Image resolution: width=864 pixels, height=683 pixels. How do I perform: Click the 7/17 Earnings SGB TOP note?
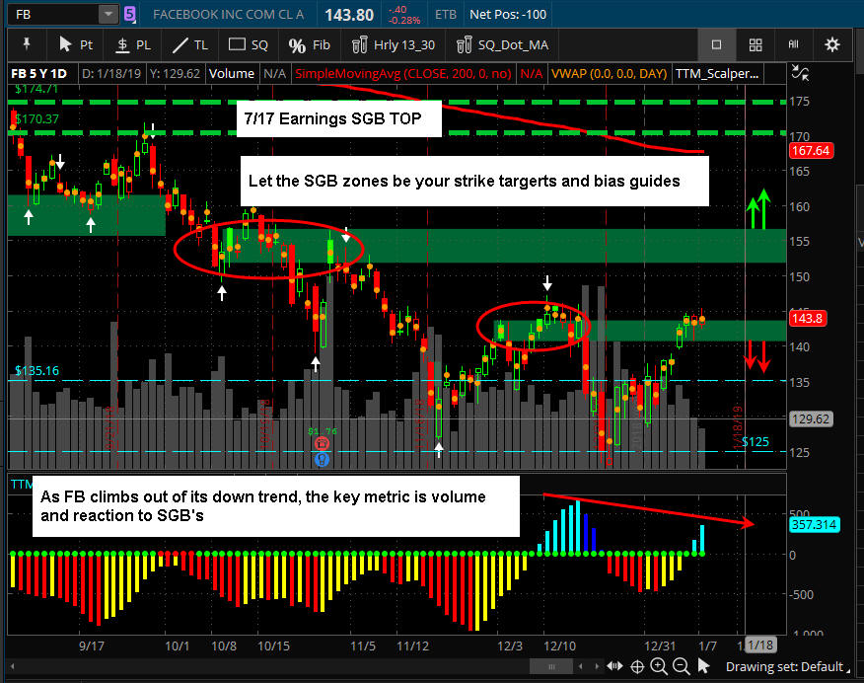point(338,118)
